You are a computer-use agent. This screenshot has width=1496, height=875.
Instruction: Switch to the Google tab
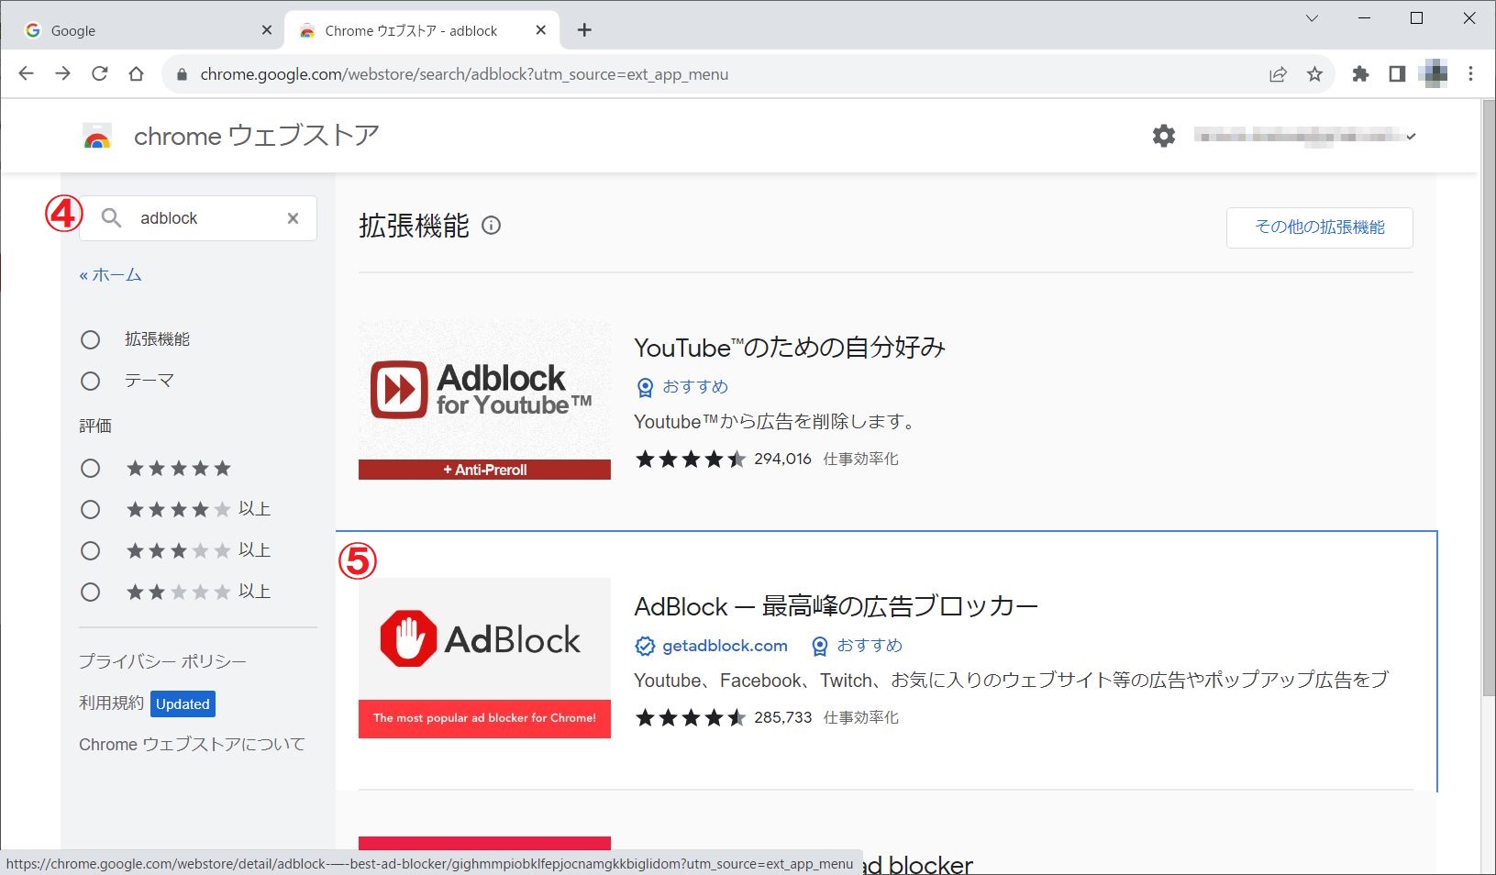145,30
